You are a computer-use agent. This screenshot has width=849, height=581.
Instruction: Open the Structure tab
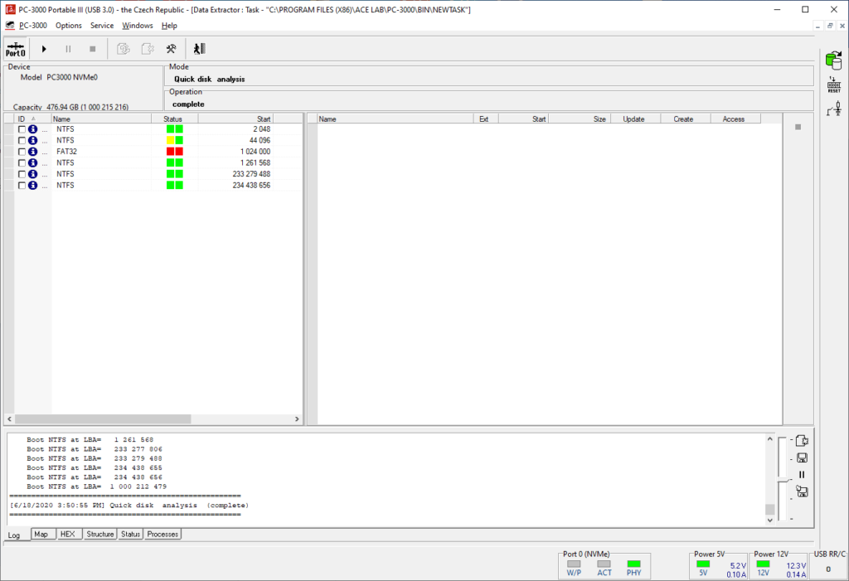(100, 535)
